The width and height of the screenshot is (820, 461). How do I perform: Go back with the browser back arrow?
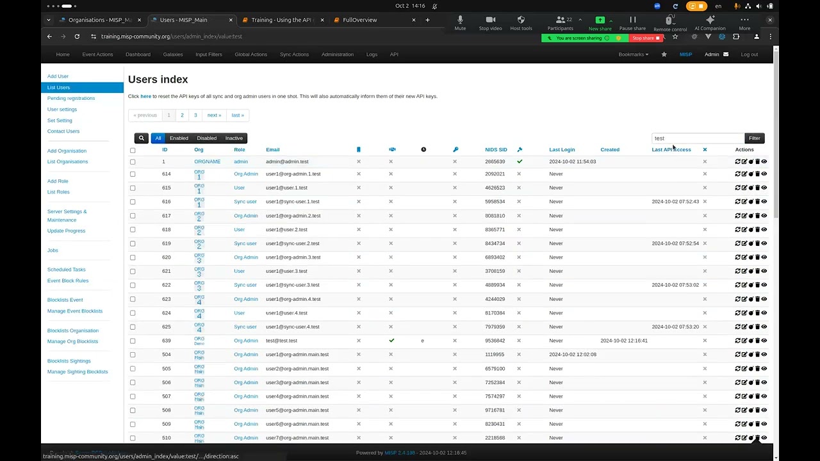[49, 36]
